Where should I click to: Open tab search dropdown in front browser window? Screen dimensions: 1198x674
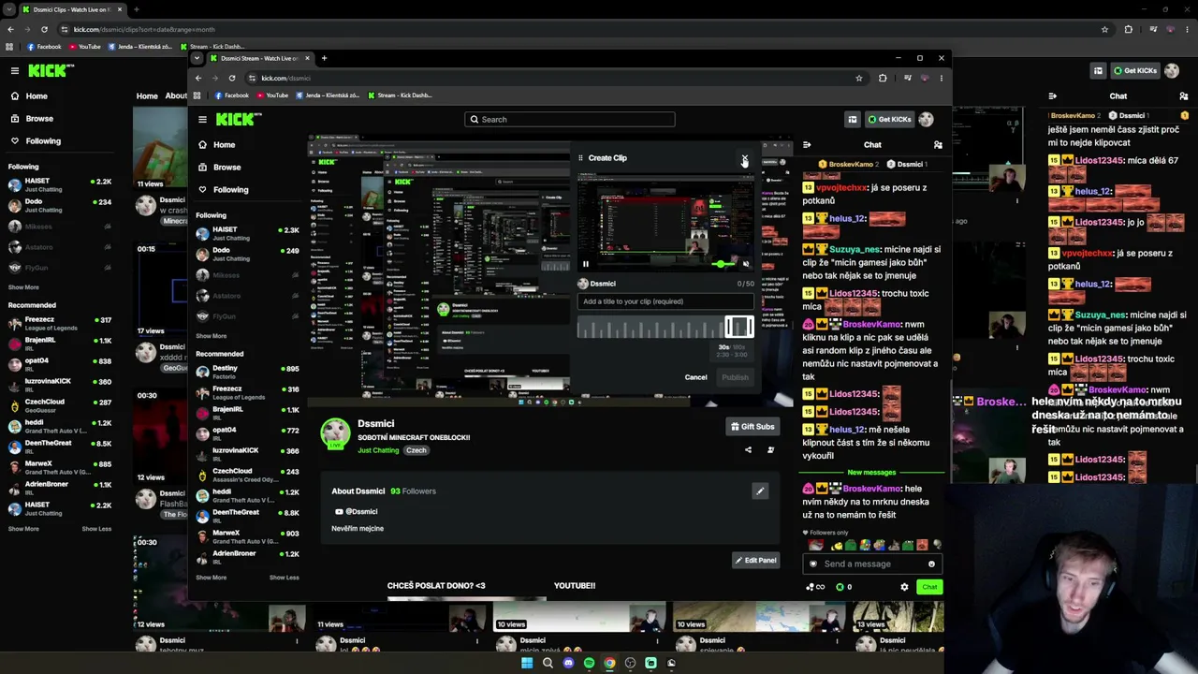click(x=197, y=58)
